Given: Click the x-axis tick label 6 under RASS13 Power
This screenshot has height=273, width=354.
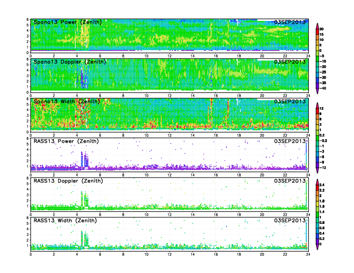Looking at the screenshot, I should 100,175.
